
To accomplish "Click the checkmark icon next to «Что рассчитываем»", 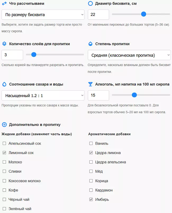I will click(4, 4).
